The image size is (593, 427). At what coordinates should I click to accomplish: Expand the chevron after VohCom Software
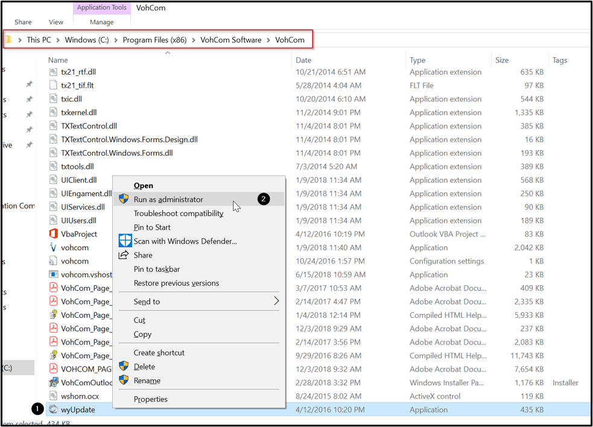268,40
